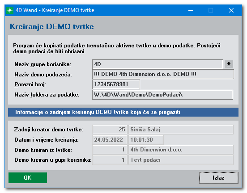Click the 4D Wand green star app icon
Image resolution: width=247 pixels, height=193 pixels.
[x=10, y=10]
